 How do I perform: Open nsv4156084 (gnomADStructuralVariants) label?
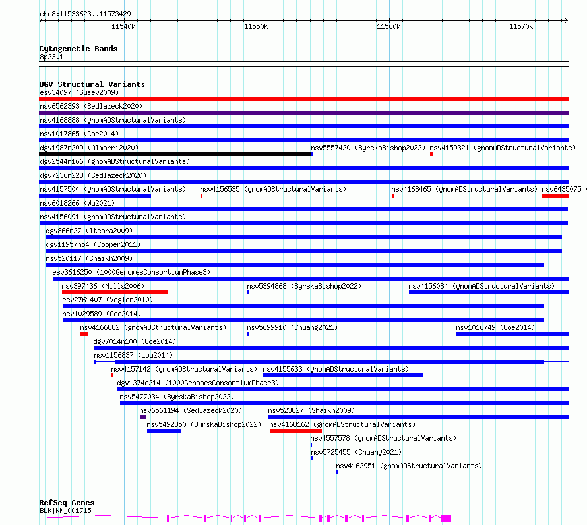coord(481,286)
